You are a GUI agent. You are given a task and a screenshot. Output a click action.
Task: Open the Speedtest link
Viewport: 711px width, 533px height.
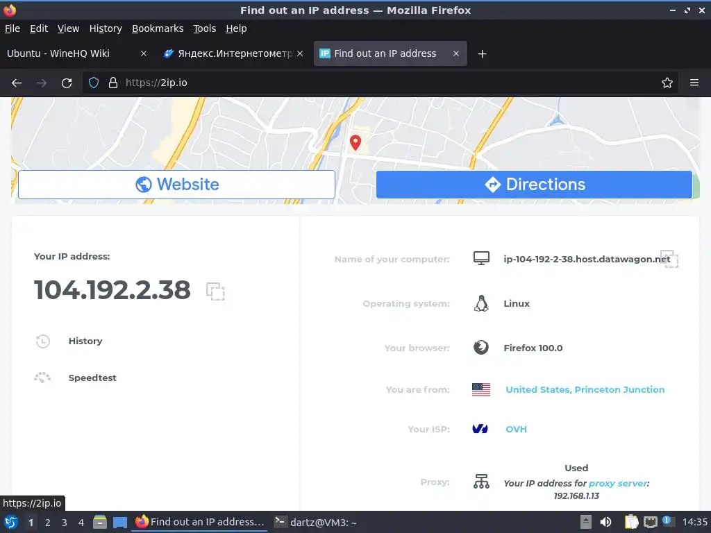pos(92,378)
